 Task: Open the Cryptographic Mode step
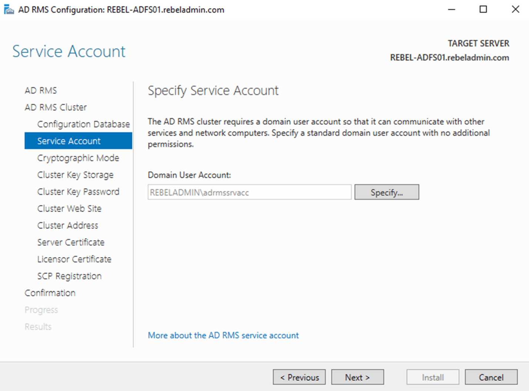click(x=78, y=158)
